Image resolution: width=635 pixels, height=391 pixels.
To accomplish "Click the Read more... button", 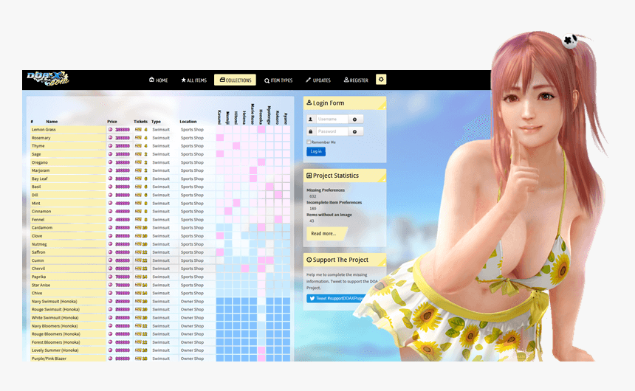I will 326,234.
